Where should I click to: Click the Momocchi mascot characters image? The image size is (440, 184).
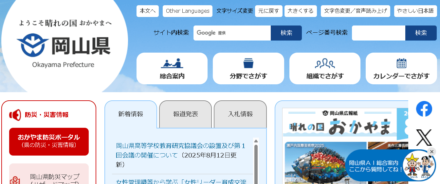click(419, 166)
